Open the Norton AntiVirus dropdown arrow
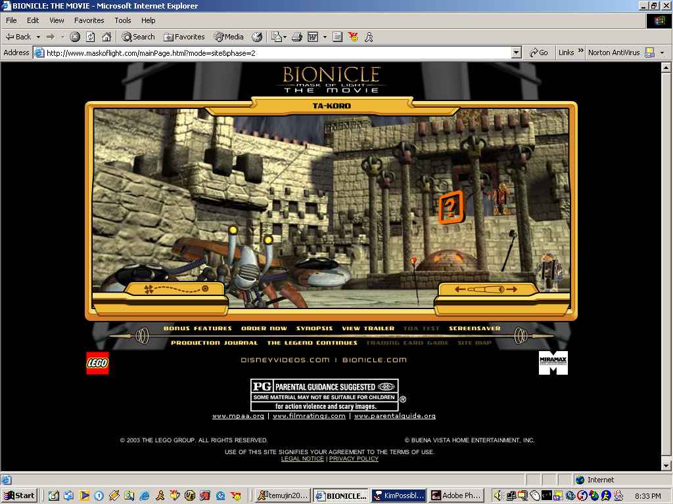This screenshot has width=673, height=504. pos(662,52)
